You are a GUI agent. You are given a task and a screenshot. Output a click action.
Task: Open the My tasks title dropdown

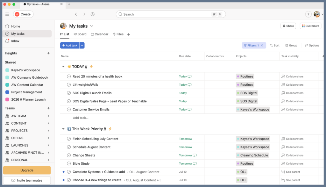click(x=92, y=26)
